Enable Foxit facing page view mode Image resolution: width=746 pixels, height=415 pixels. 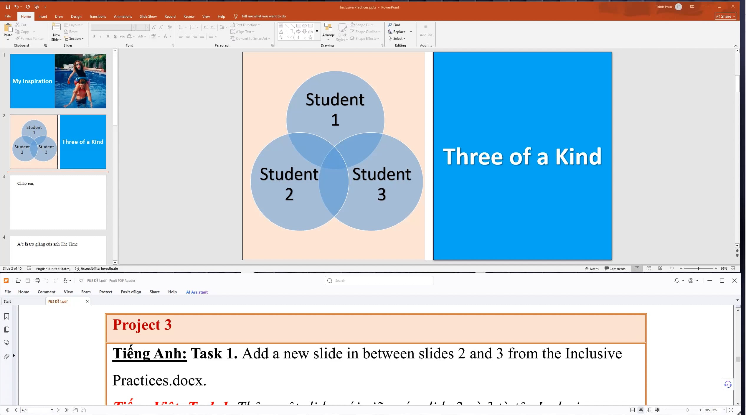click(649, 410)
